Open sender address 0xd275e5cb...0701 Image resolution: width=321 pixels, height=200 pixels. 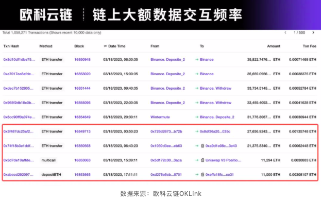coord(166,174)
